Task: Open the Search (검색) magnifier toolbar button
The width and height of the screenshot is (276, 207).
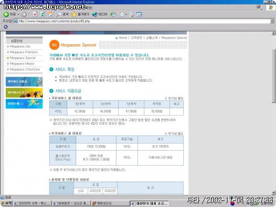Action: pos(62,14)
